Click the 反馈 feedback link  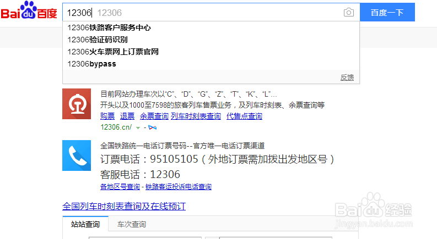(347, 77)
